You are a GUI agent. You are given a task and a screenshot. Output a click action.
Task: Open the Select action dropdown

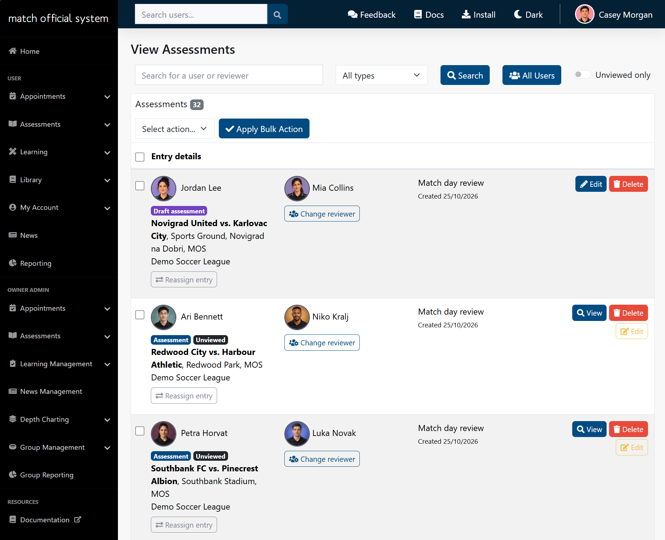[x=175, y=128]
